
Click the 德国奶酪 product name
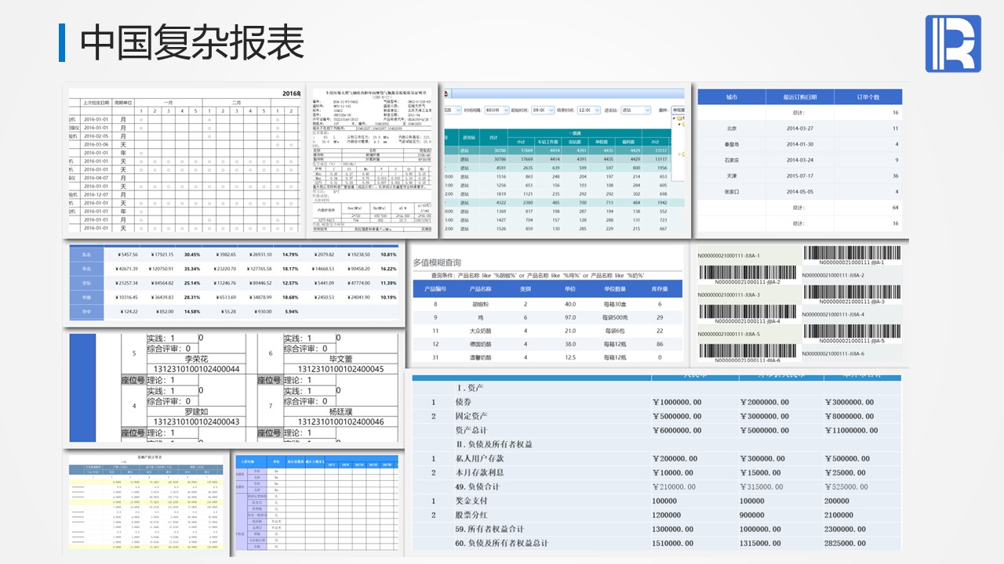point(479,344)
